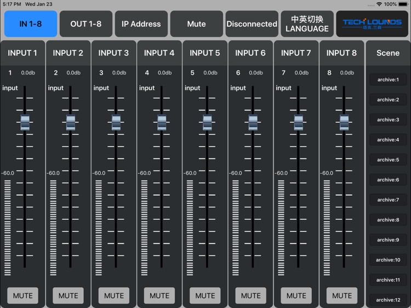Image resolution: width=411 pixels, height=308 pixels.
Task: Switch to the OUT 1-8 tab
Action: point(86,24)
